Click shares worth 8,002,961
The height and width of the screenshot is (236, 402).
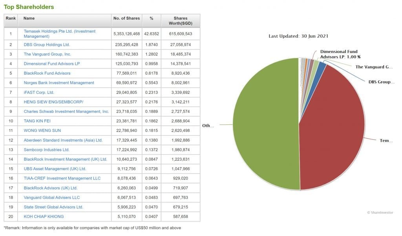[x=181, y=82]
